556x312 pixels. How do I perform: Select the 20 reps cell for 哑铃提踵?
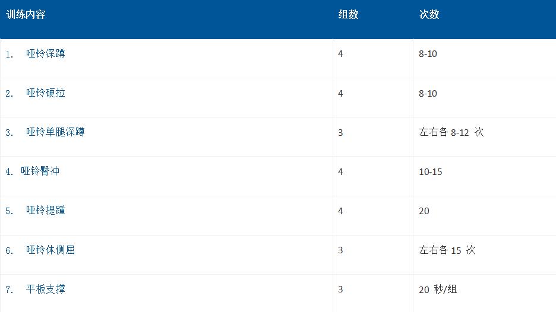(x=424, y=211)
